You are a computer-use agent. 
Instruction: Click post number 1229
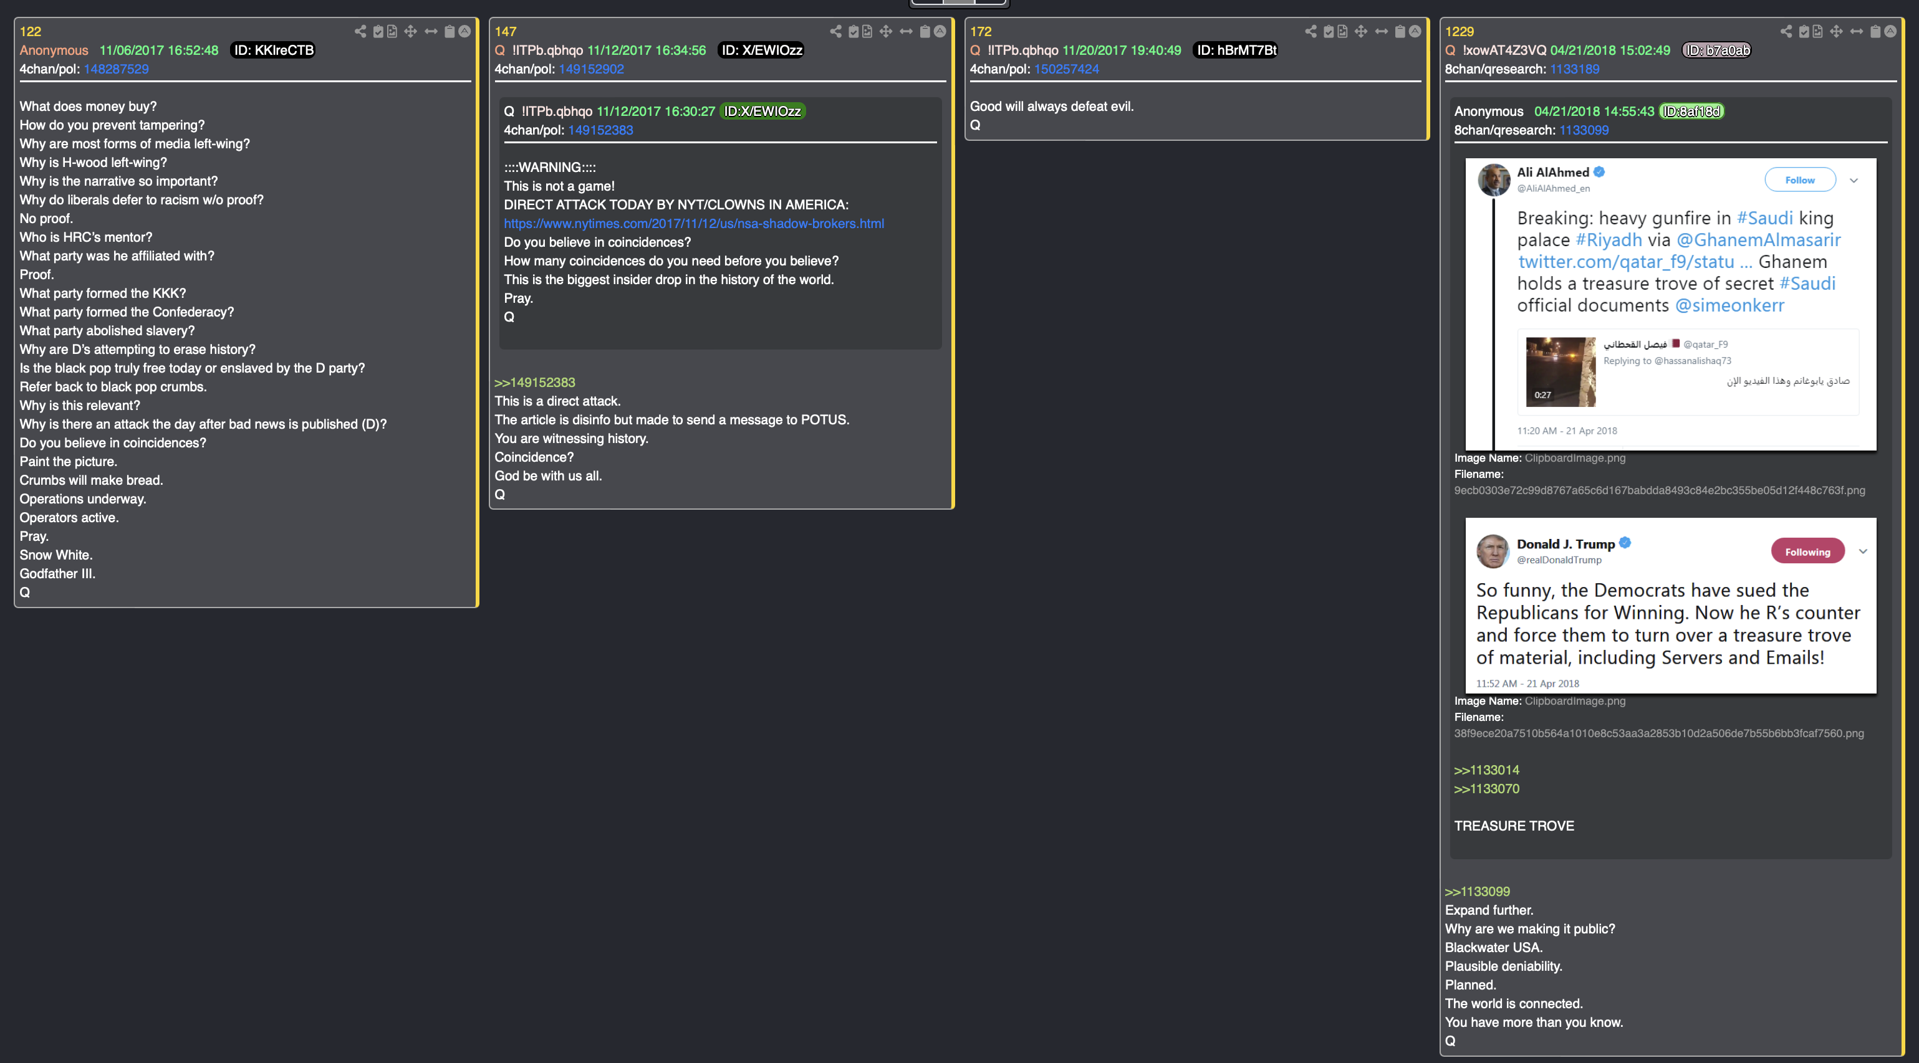1460,32
